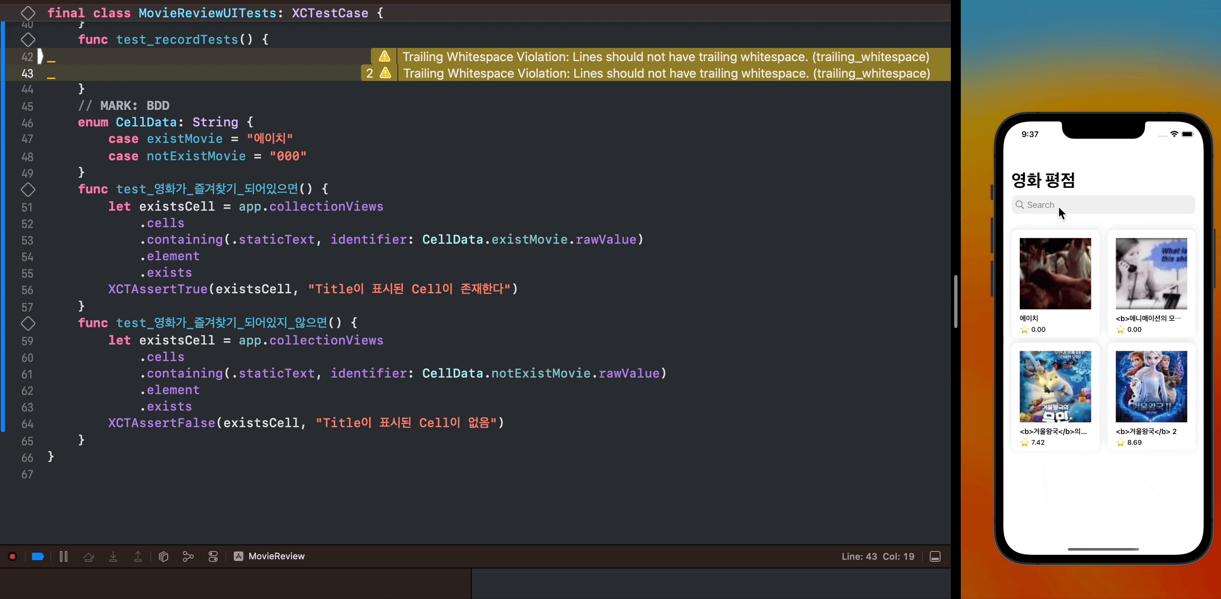Toggle the blue breakpoints activation button
Viewport: 1221px width, 599px height.
tap(38, 556)
